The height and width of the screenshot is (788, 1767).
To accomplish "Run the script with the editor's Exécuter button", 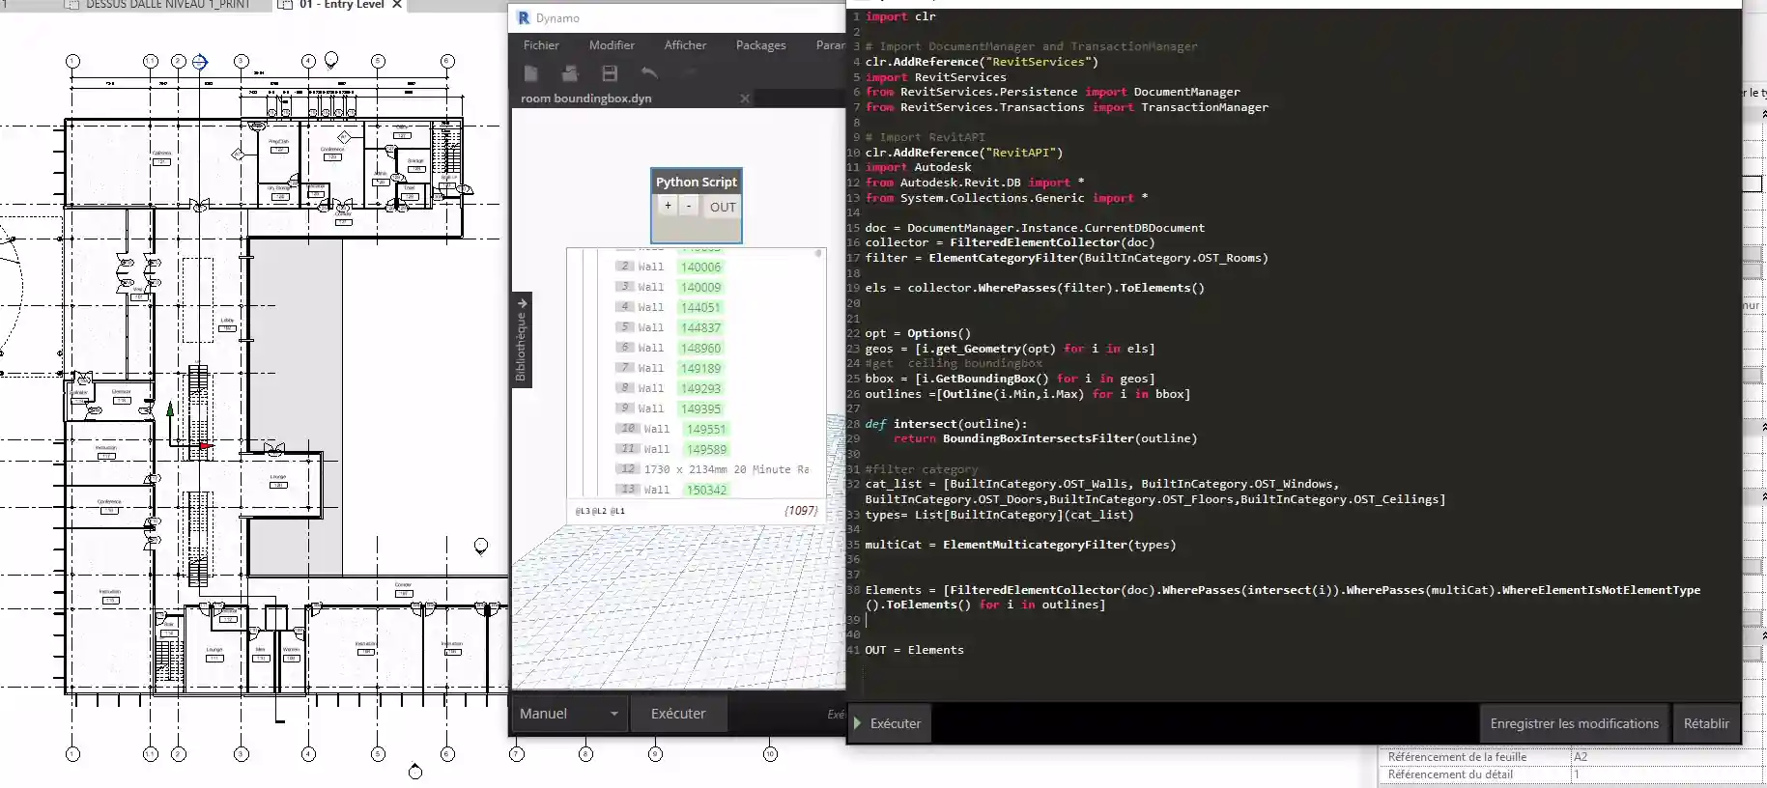I will (889, 723).
